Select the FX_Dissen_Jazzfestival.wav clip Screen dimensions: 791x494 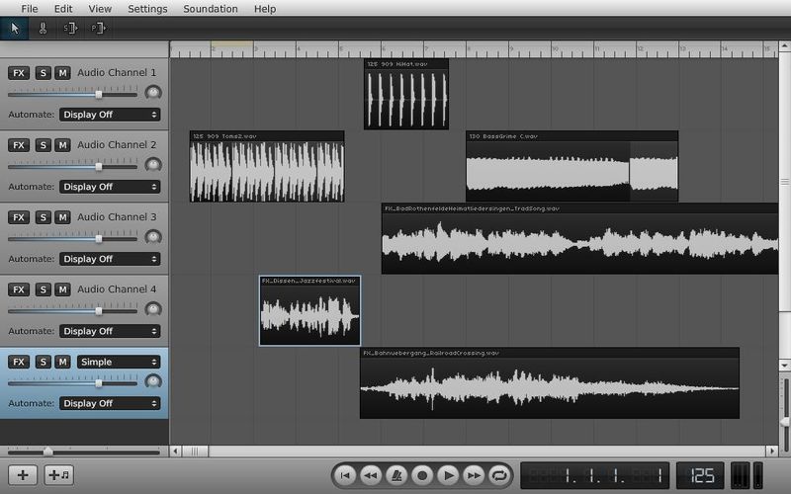tap(309, 310)
